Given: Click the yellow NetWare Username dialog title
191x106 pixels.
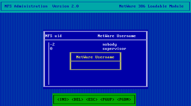Looking at the screenshot, I should [x=95, y=57].
